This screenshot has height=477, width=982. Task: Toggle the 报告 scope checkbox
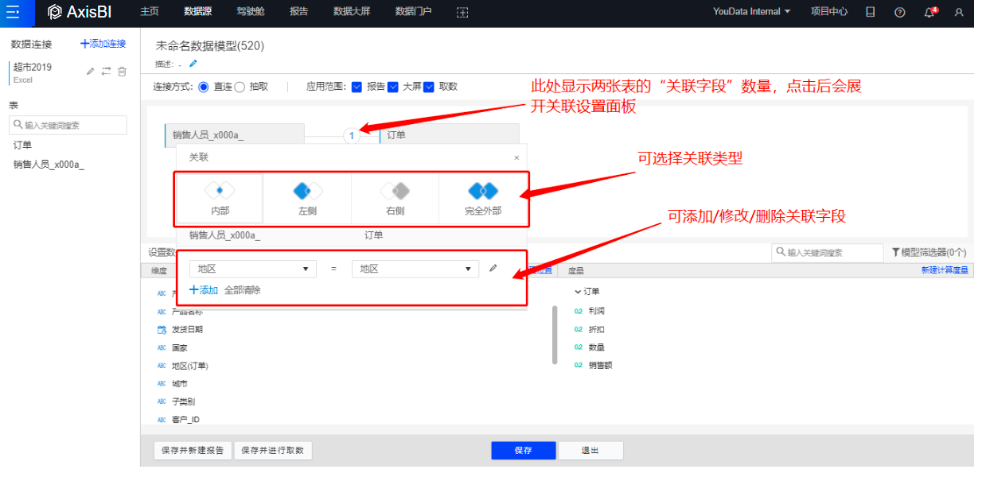[357, 87]
